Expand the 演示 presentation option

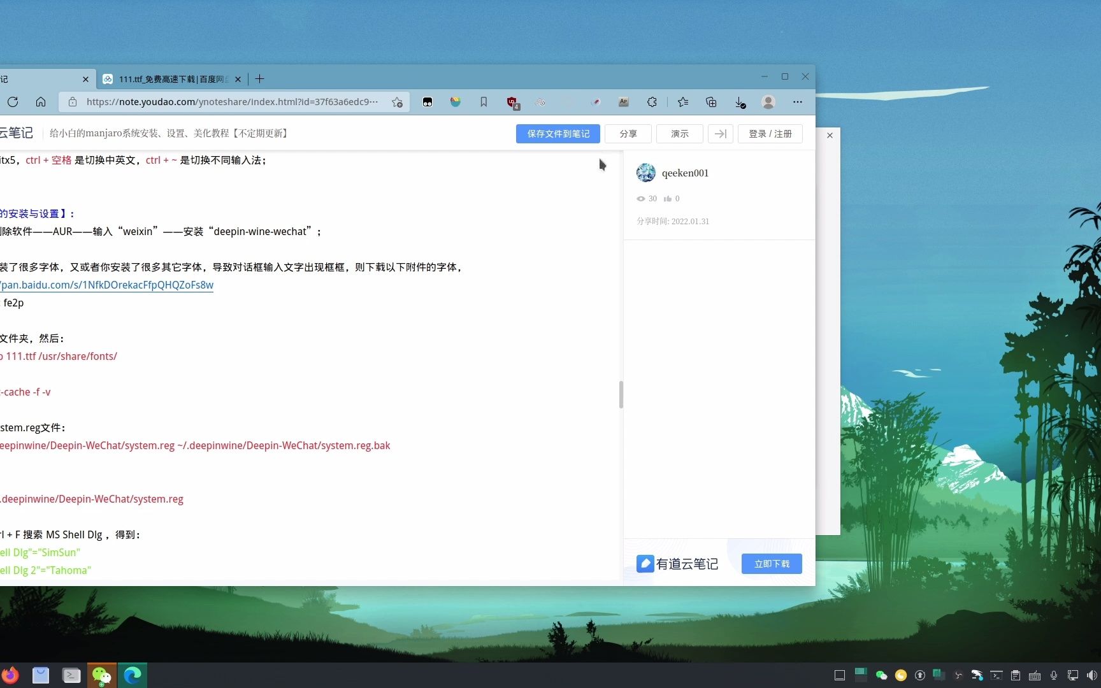tap(679, 134)
